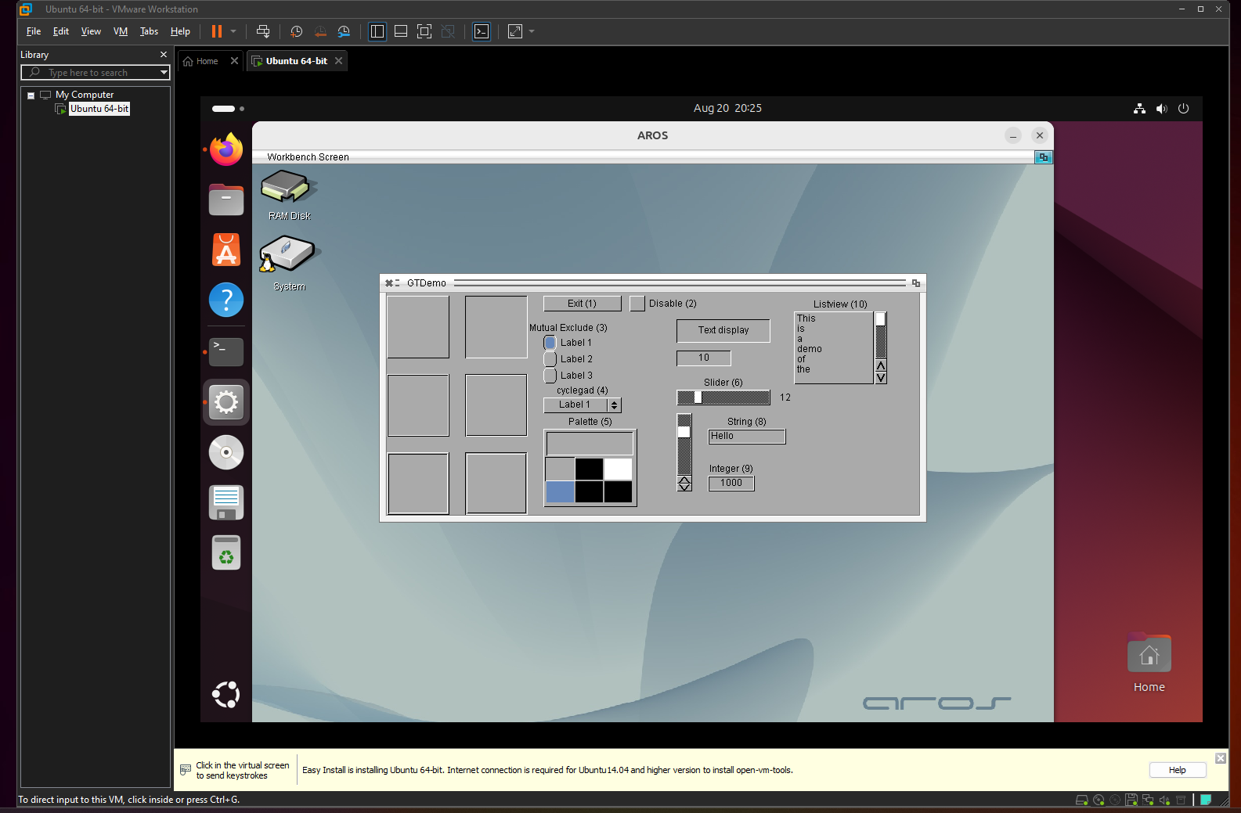Show Applications grid from the dock
The width and height of the screenshot is (1241, 813).
coord(226,695)
